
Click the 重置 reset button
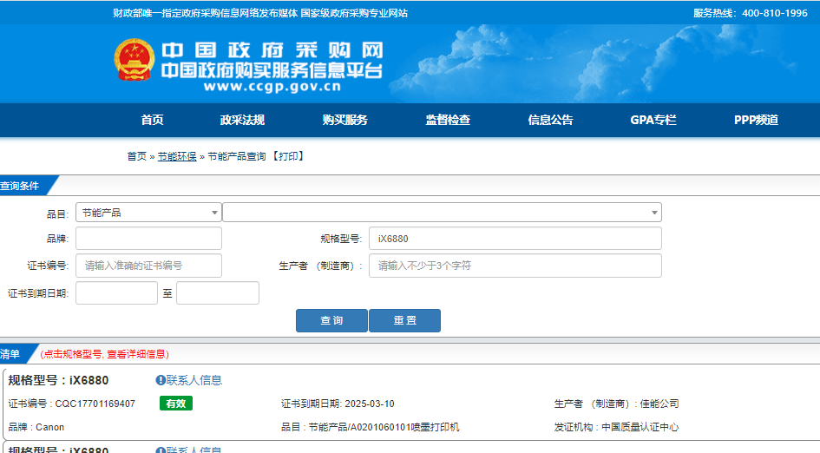tap(404, 321)
